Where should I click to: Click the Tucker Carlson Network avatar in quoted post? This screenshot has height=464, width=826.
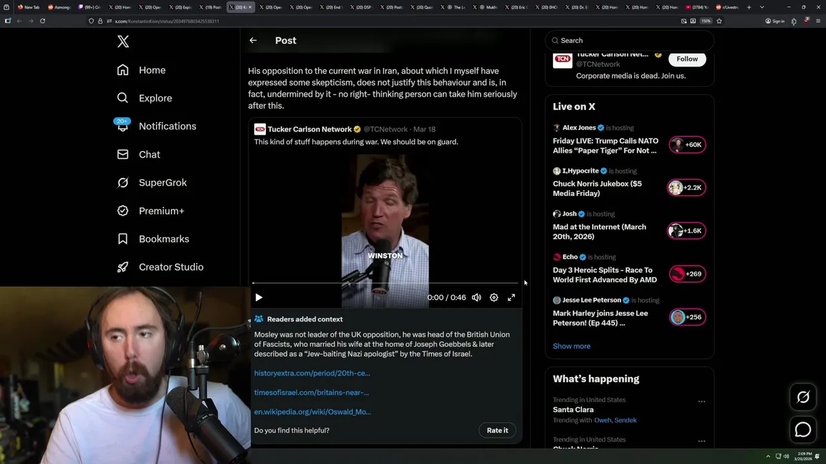point(259,129)
